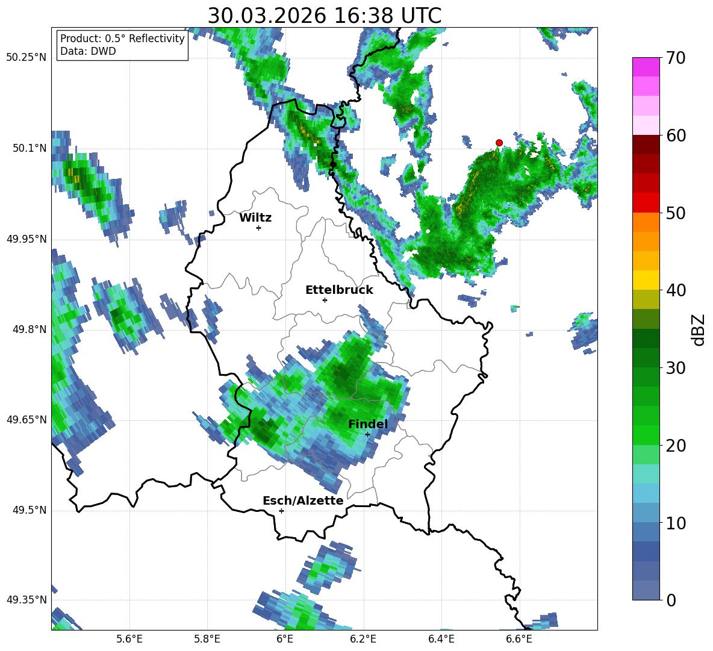Click the 6.2°E longitude label
713x651 pixels.
pos(363,639)
